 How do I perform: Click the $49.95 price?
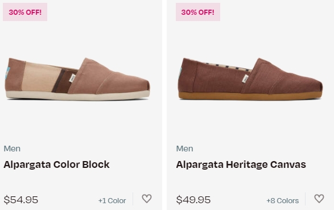click(x=193, y=200)
